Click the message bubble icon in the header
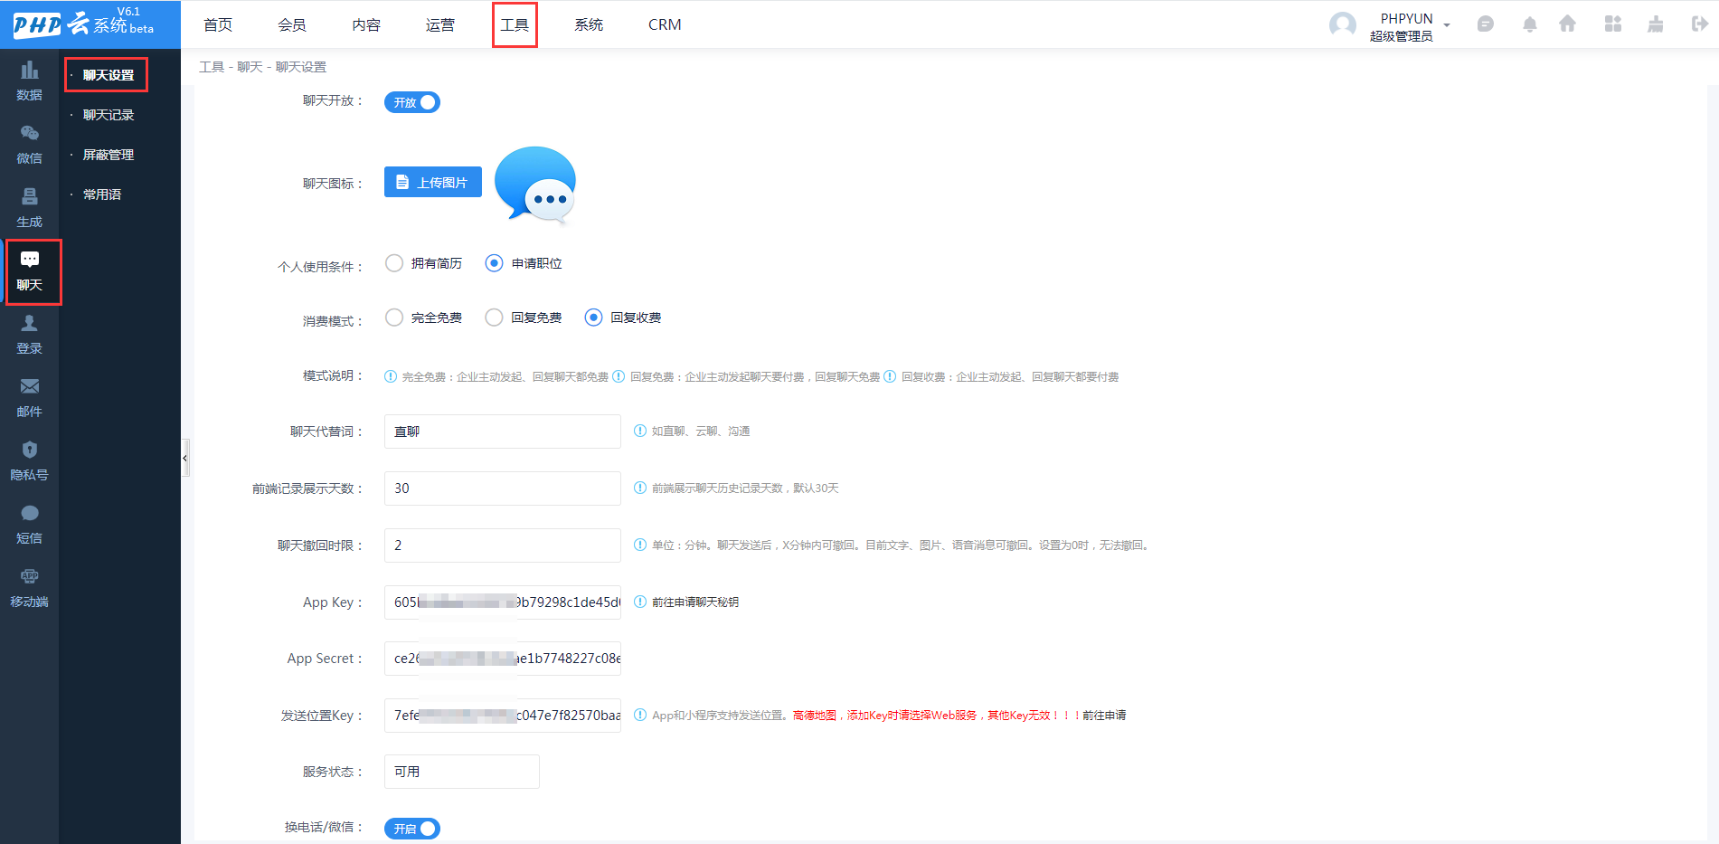 [x=1485, y=24]
